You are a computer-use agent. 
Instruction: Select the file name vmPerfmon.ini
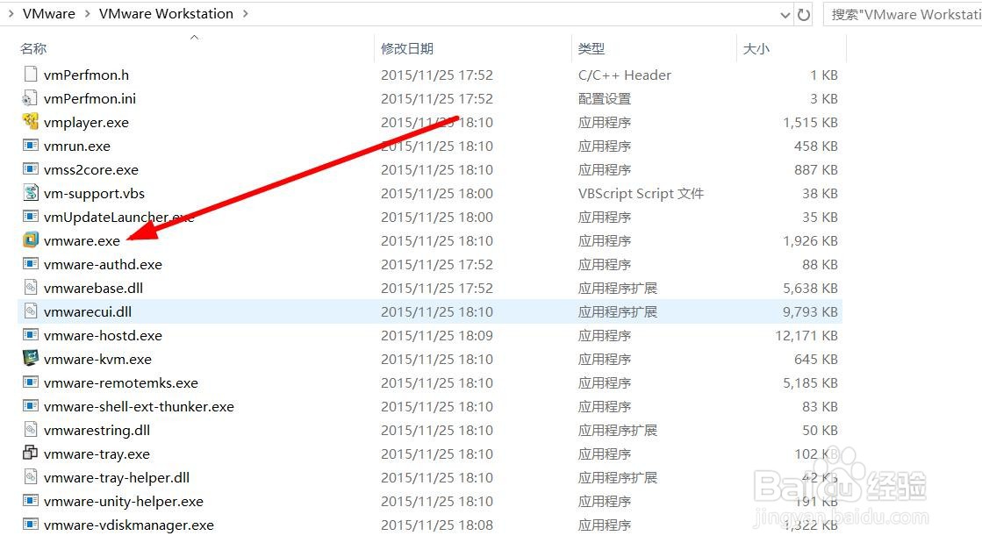[90, 99]
